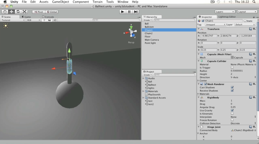Click Project Create button
This screenshot has width=259, height=144.
coord(148,75)
